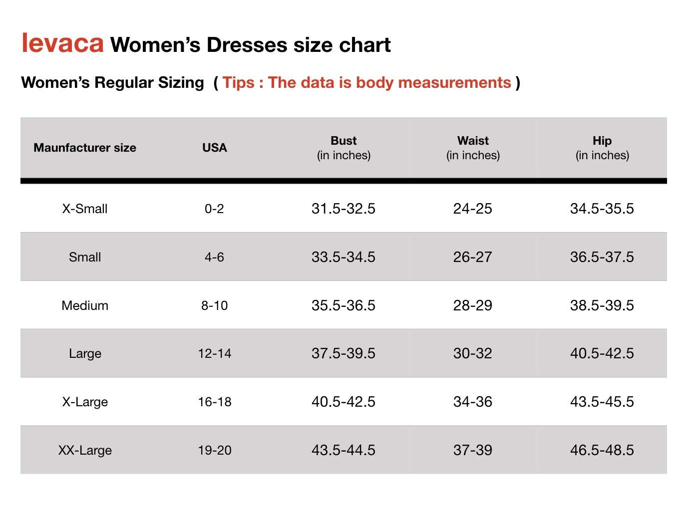Click the USA size 16-18 cell
Screen dimensions: 699x524
215,402
